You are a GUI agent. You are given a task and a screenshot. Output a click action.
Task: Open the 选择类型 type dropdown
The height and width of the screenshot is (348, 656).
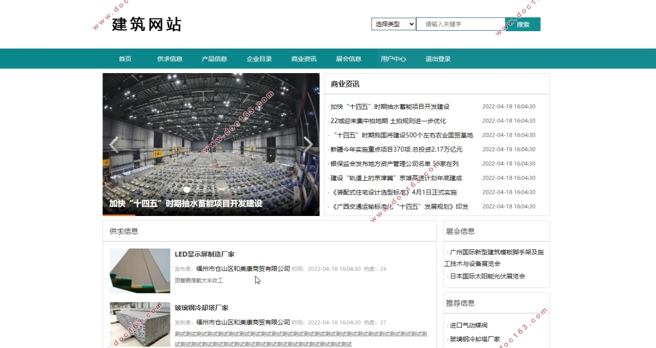tap(393, 24)
